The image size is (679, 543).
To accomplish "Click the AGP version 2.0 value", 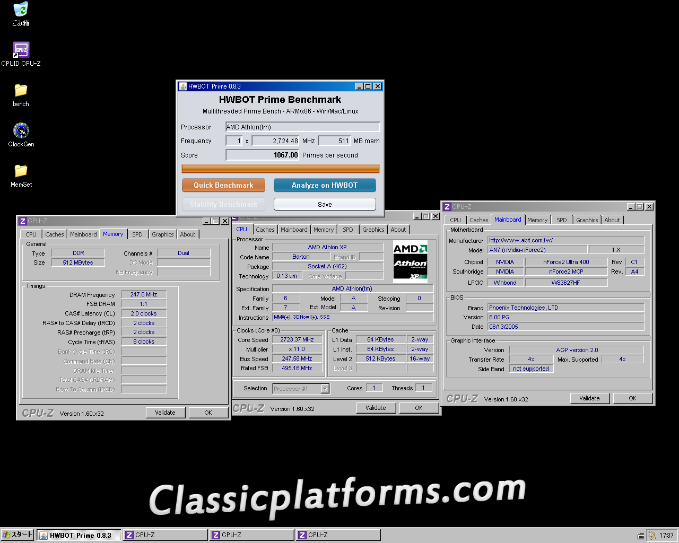I will (577, 350).
